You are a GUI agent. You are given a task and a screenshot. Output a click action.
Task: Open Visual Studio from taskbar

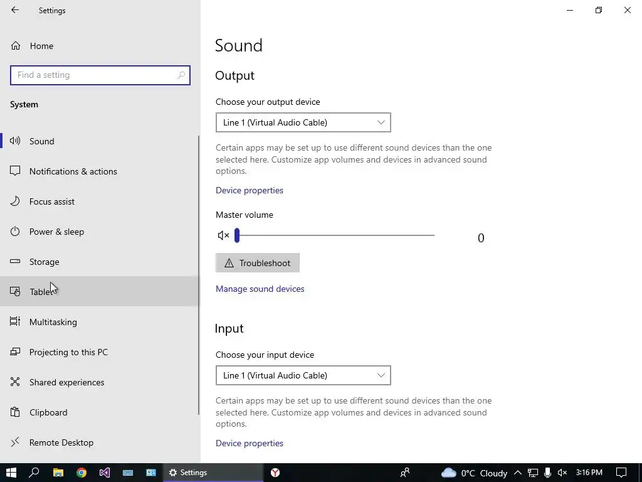[x=105, y=473]
